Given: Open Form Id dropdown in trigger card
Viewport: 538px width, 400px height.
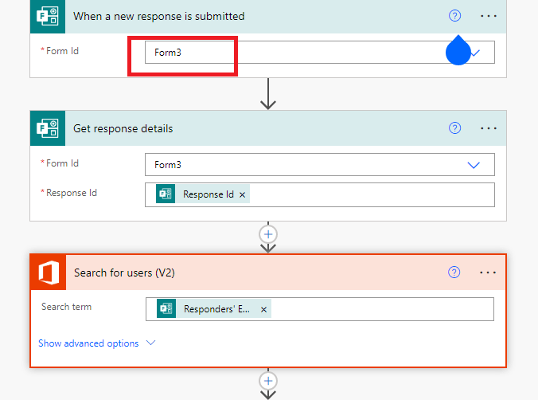Looking at the screenshot, I should click(475, 53).
